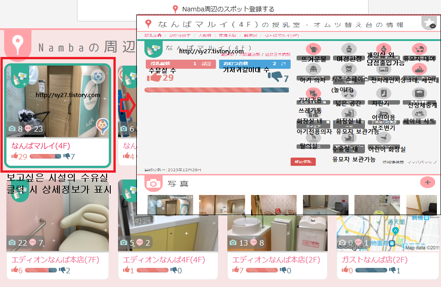
Task: Click the ガストなんば店(2F) rating bar
Action: coord(371,270)
